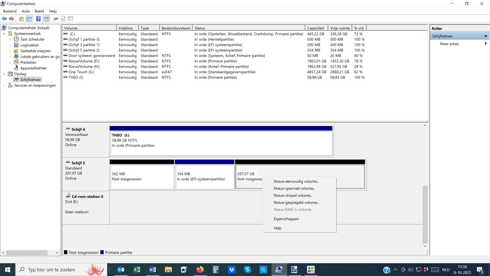Image resolution: width=490 pixels, height=276 pixels.
Task: Expand the Meer acties submenu arrow
Action: (486, 44)
